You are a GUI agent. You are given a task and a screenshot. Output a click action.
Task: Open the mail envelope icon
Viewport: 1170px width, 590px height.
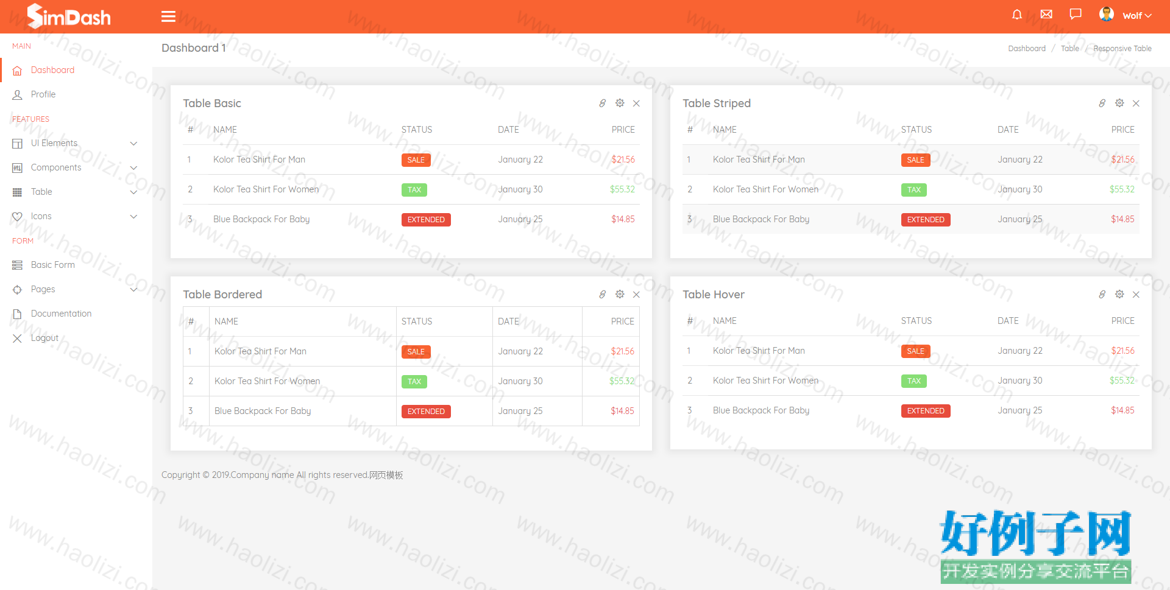pyautogui.click(x=1046, y=14)
